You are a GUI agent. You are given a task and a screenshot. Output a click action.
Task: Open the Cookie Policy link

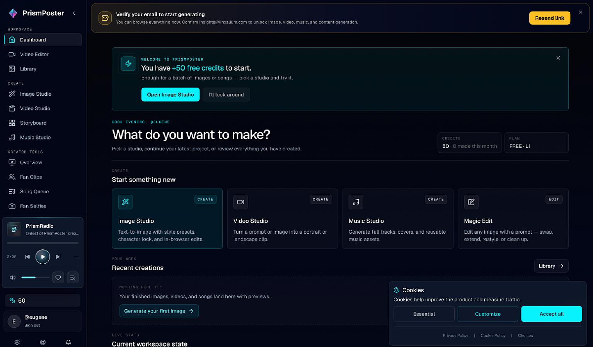[493, 335]
